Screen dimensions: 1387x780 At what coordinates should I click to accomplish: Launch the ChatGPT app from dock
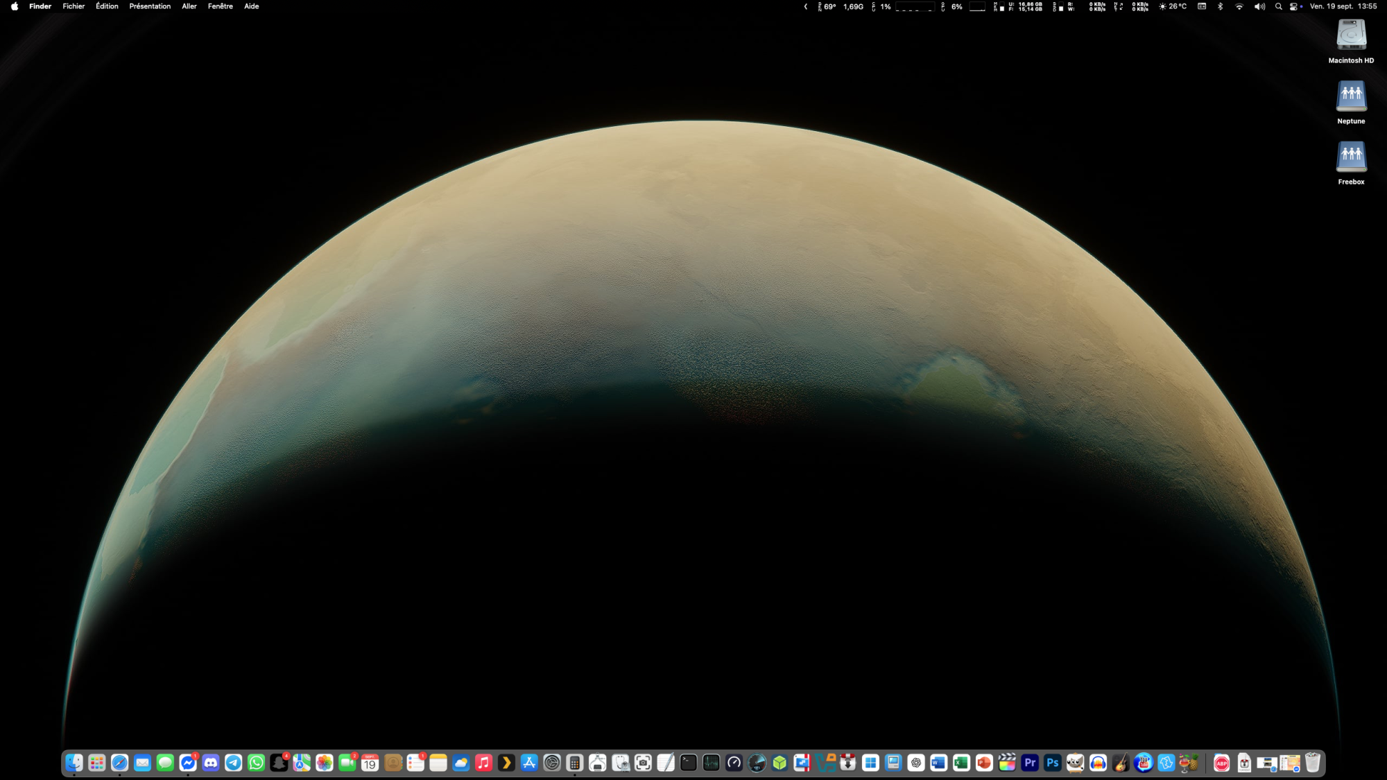pyautogui.click(x=916, y=763)
